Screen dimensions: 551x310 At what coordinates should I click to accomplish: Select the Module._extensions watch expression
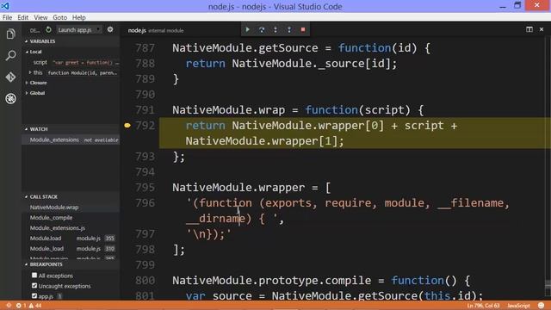(x=71, y=139)
